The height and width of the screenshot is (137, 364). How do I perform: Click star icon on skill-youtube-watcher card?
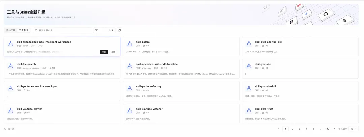144,113
